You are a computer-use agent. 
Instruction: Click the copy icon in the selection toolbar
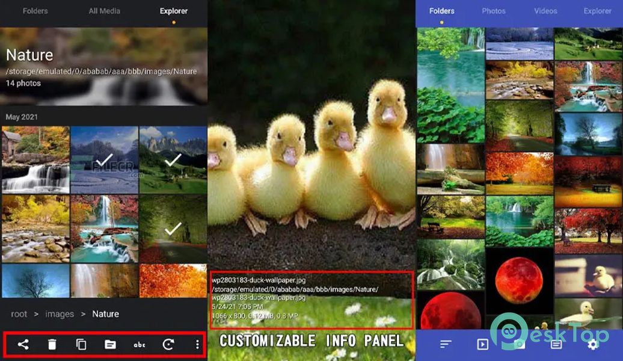click(x=81, y=345)
